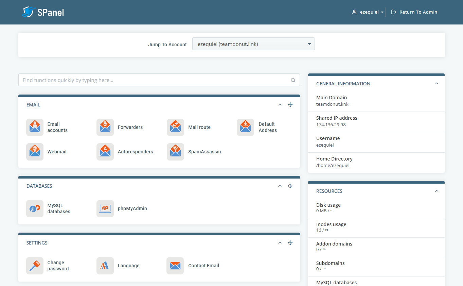Viewport: 463px width, 286px height.
Task: Launch the Webmail icon
Action: click(35, 152)
